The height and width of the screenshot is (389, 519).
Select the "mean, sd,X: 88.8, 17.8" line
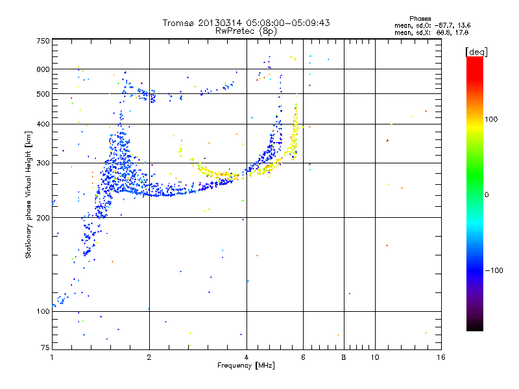(x=431, y=32)
